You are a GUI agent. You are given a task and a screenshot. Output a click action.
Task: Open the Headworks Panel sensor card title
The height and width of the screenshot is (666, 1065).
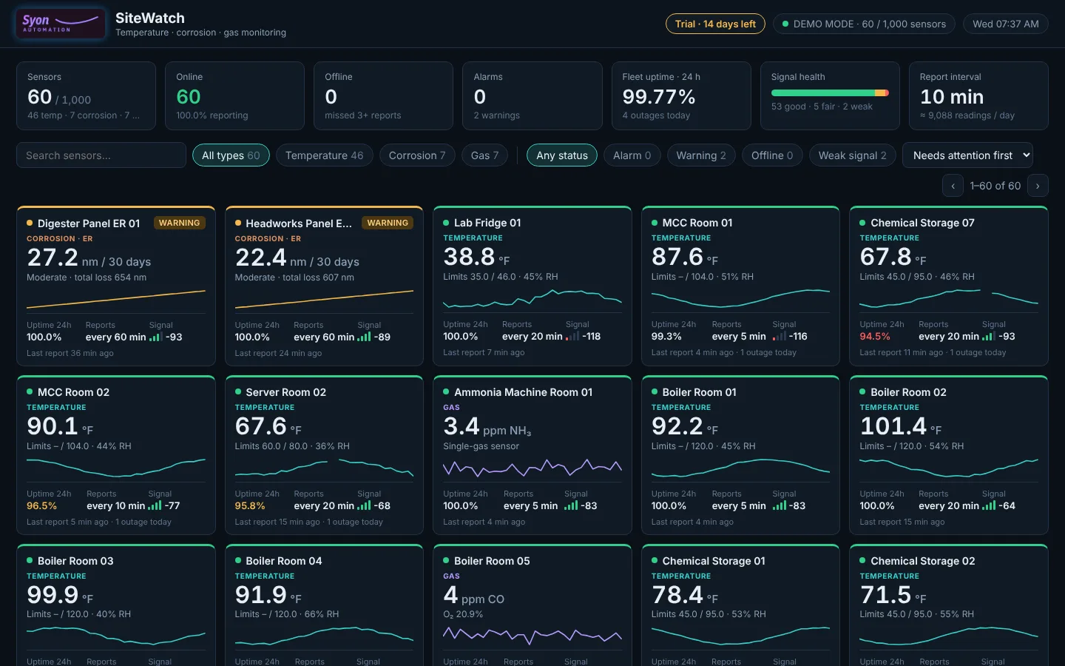click(x=299, y=223)
